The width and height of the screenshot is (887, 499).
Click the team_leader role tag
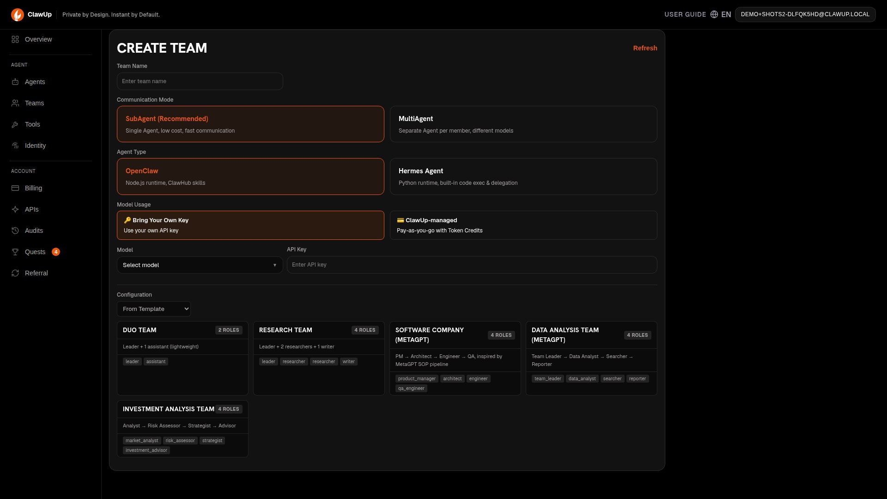[x=548, y=379]
